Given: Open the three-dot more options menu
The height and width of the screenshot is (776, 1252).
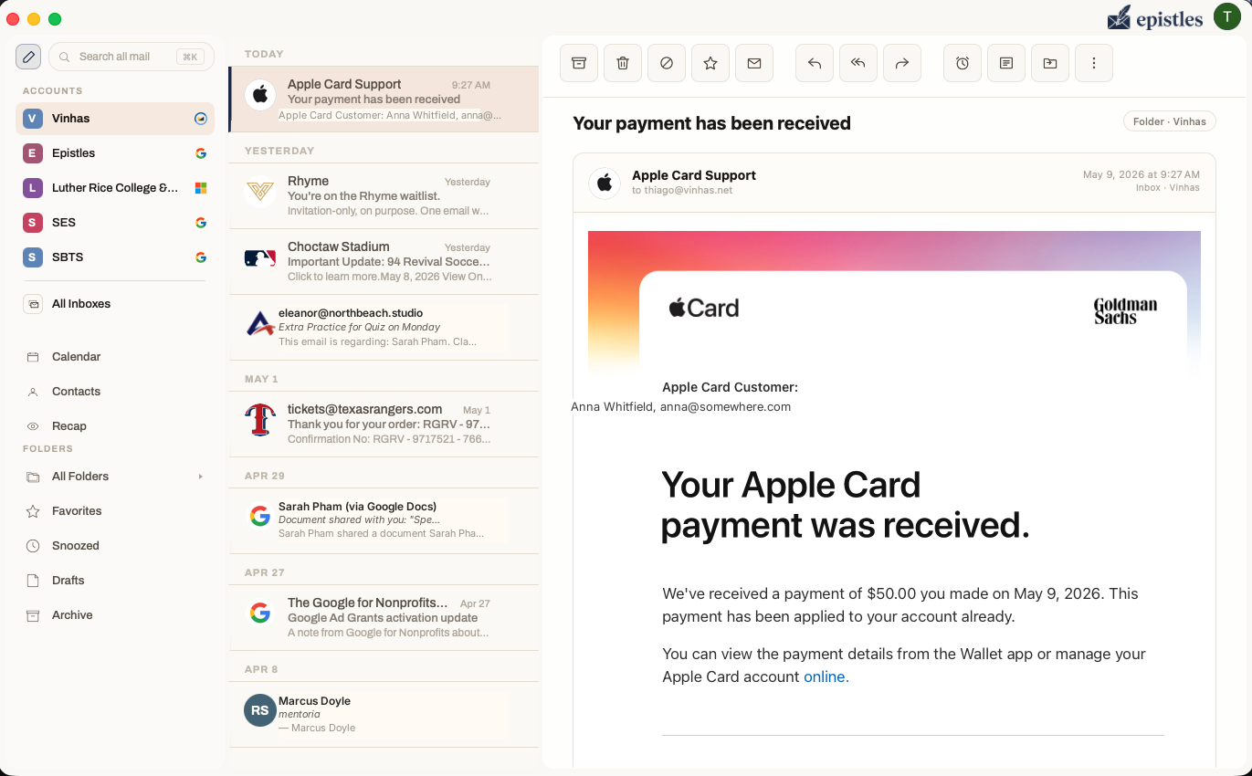Looking at the screenshot, I should point(1094,63).
